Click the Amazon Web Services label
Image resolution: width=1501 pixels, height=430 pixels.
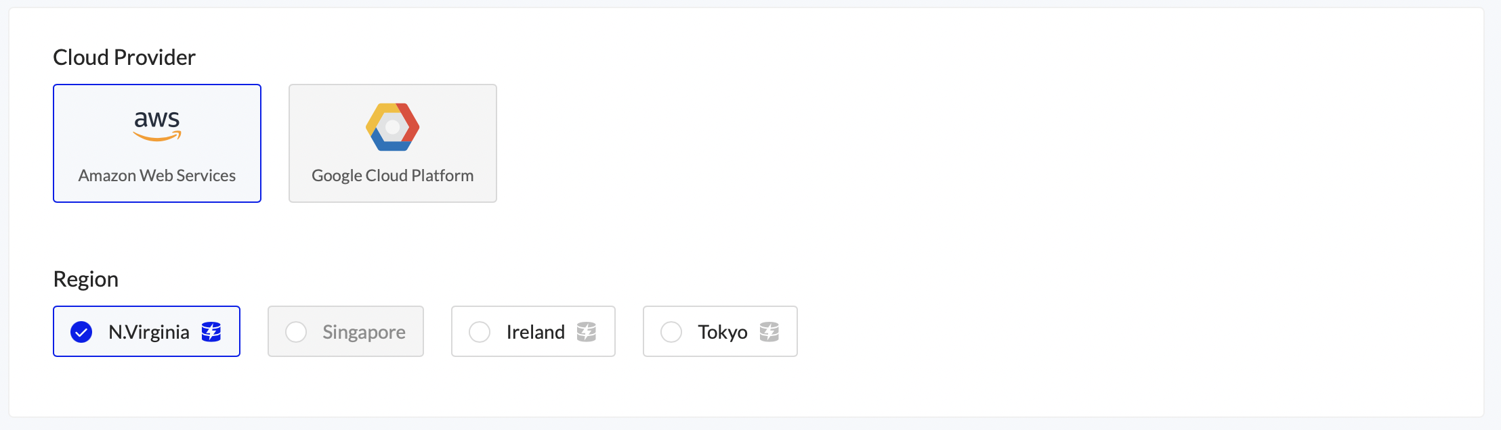pos(157,176)
